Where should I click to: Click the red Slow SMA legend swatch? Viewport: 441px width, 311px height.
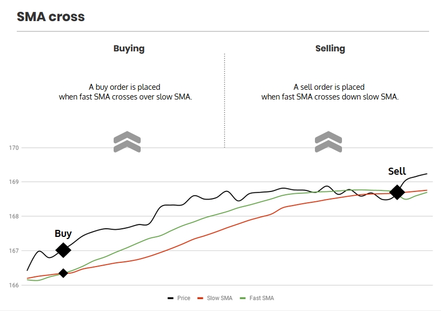[200, 298]
